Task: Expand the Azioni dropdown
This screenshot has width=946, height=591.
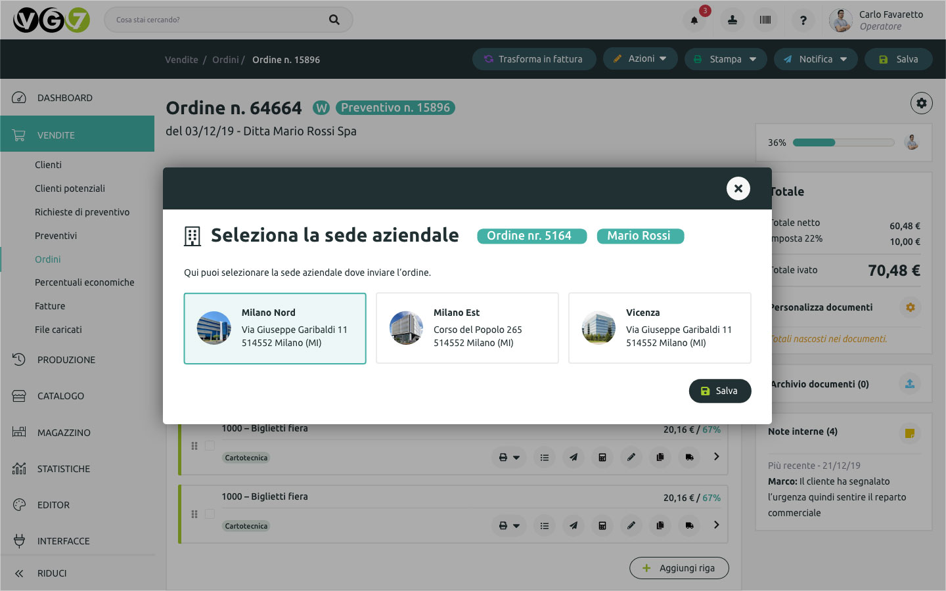Action: point(640,59)
